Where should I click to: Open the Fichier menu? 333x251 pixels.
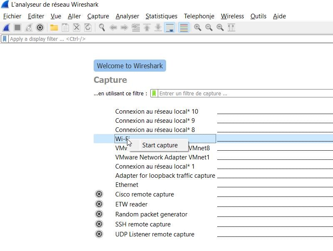coord(12,16)
